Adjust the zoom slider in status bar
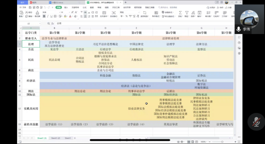The width and height of the screenshot is (265, 144). [222, 142]
